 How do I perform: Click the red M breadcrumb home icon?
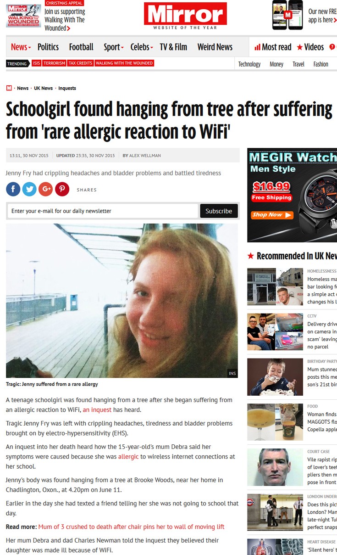point(9,88)
